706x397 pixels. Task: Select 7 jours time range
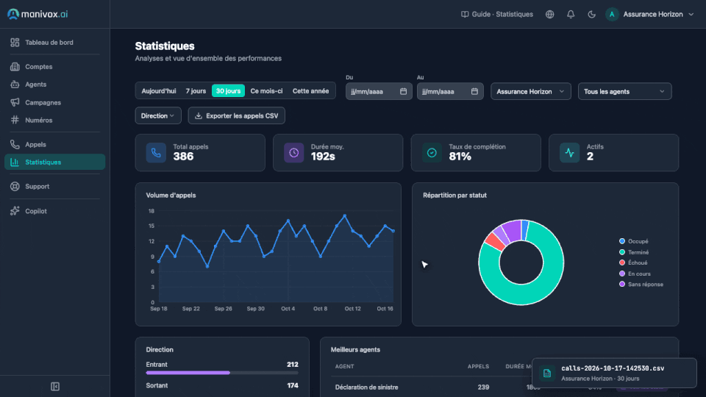coord(196,91)
